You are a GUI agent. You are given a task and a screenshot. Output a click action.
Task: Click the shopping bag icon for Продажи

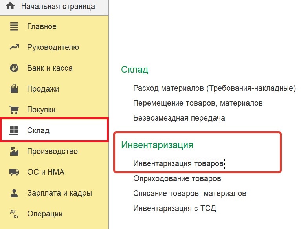(14, 88)
